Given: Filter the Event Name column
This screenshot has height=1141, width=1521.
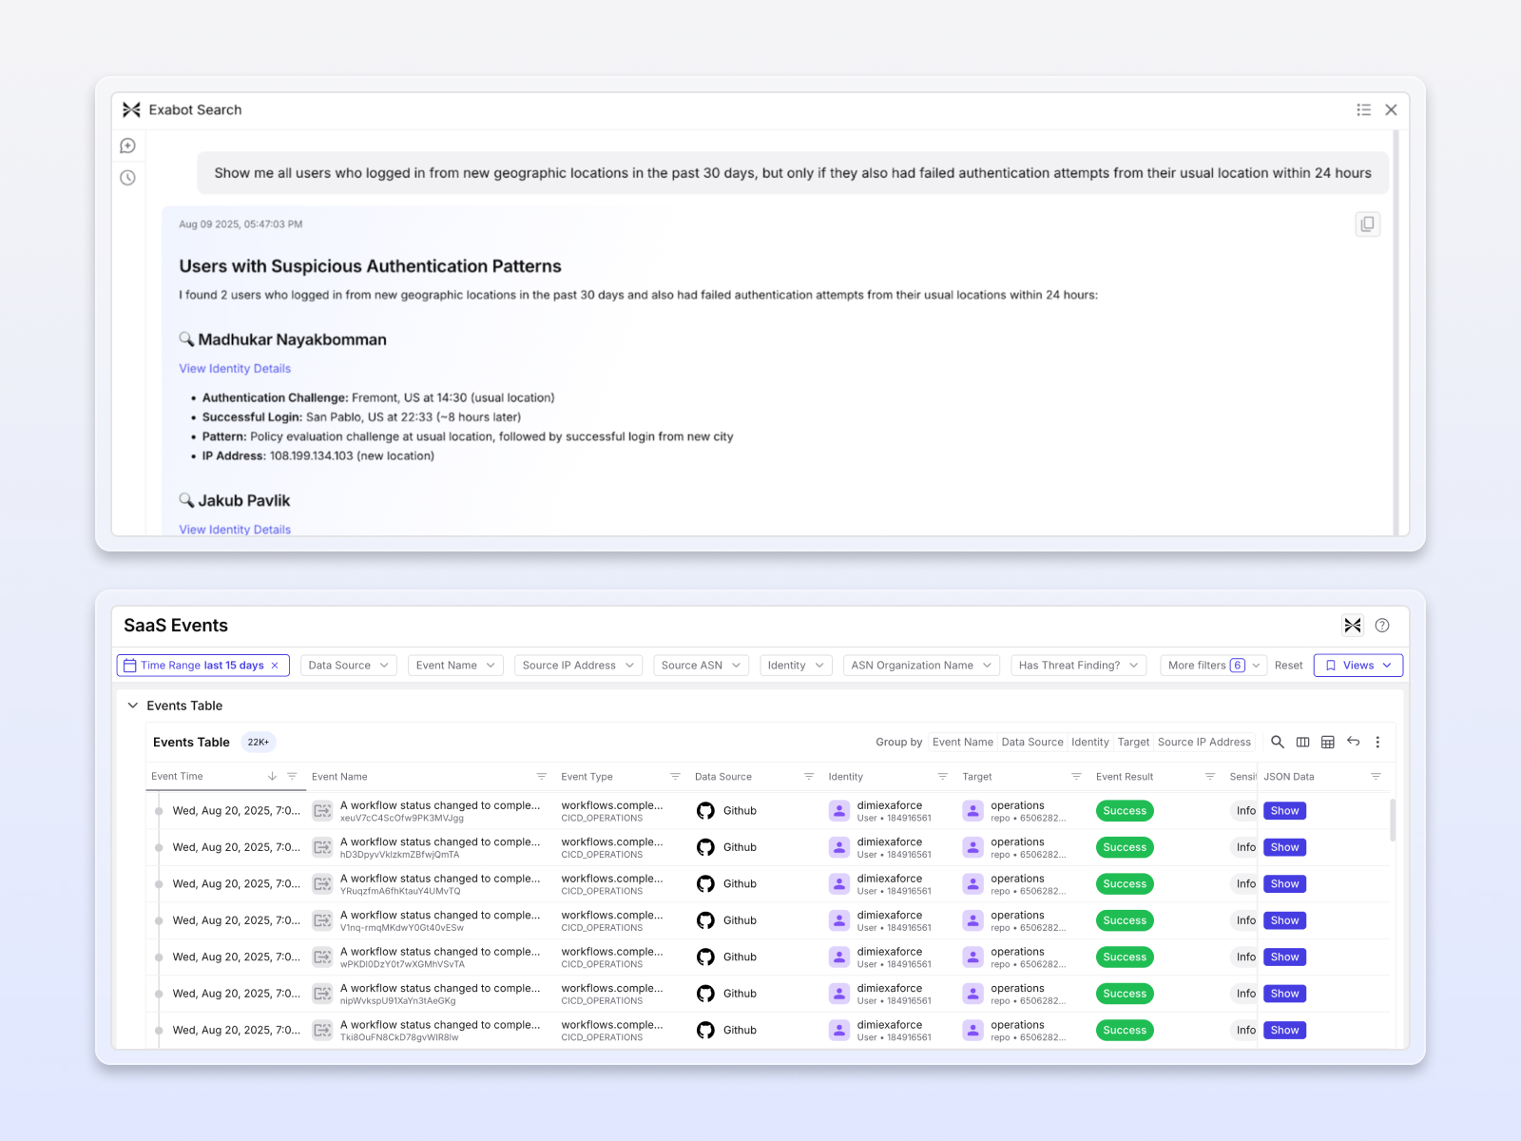Looking at the screenshot, I should point(542,776).
